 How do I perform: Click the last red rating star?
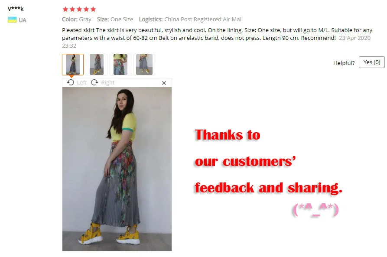[x=93, y=10]
